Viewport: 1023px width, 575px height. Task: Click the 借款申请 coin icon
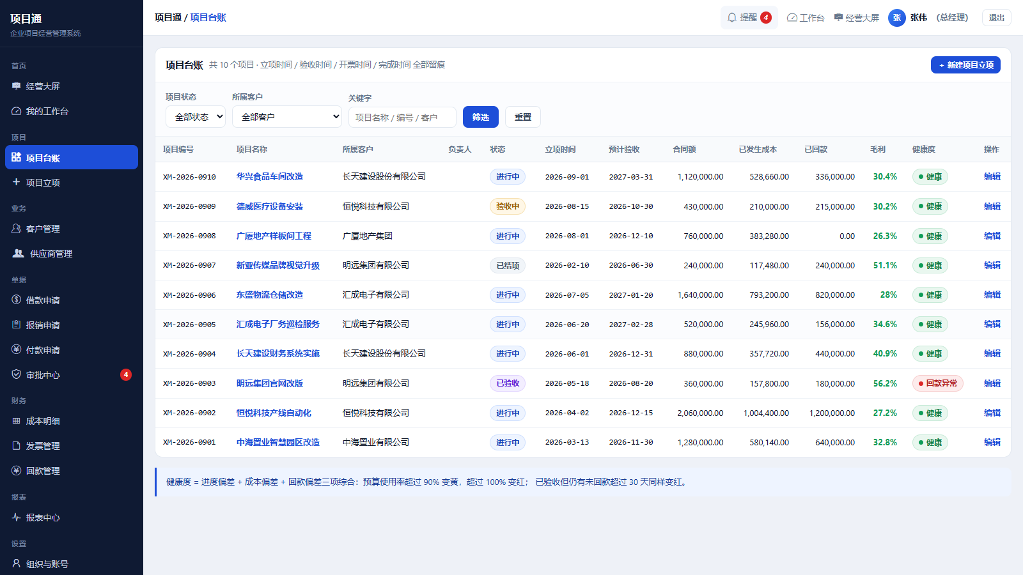[x=16, y=300]
